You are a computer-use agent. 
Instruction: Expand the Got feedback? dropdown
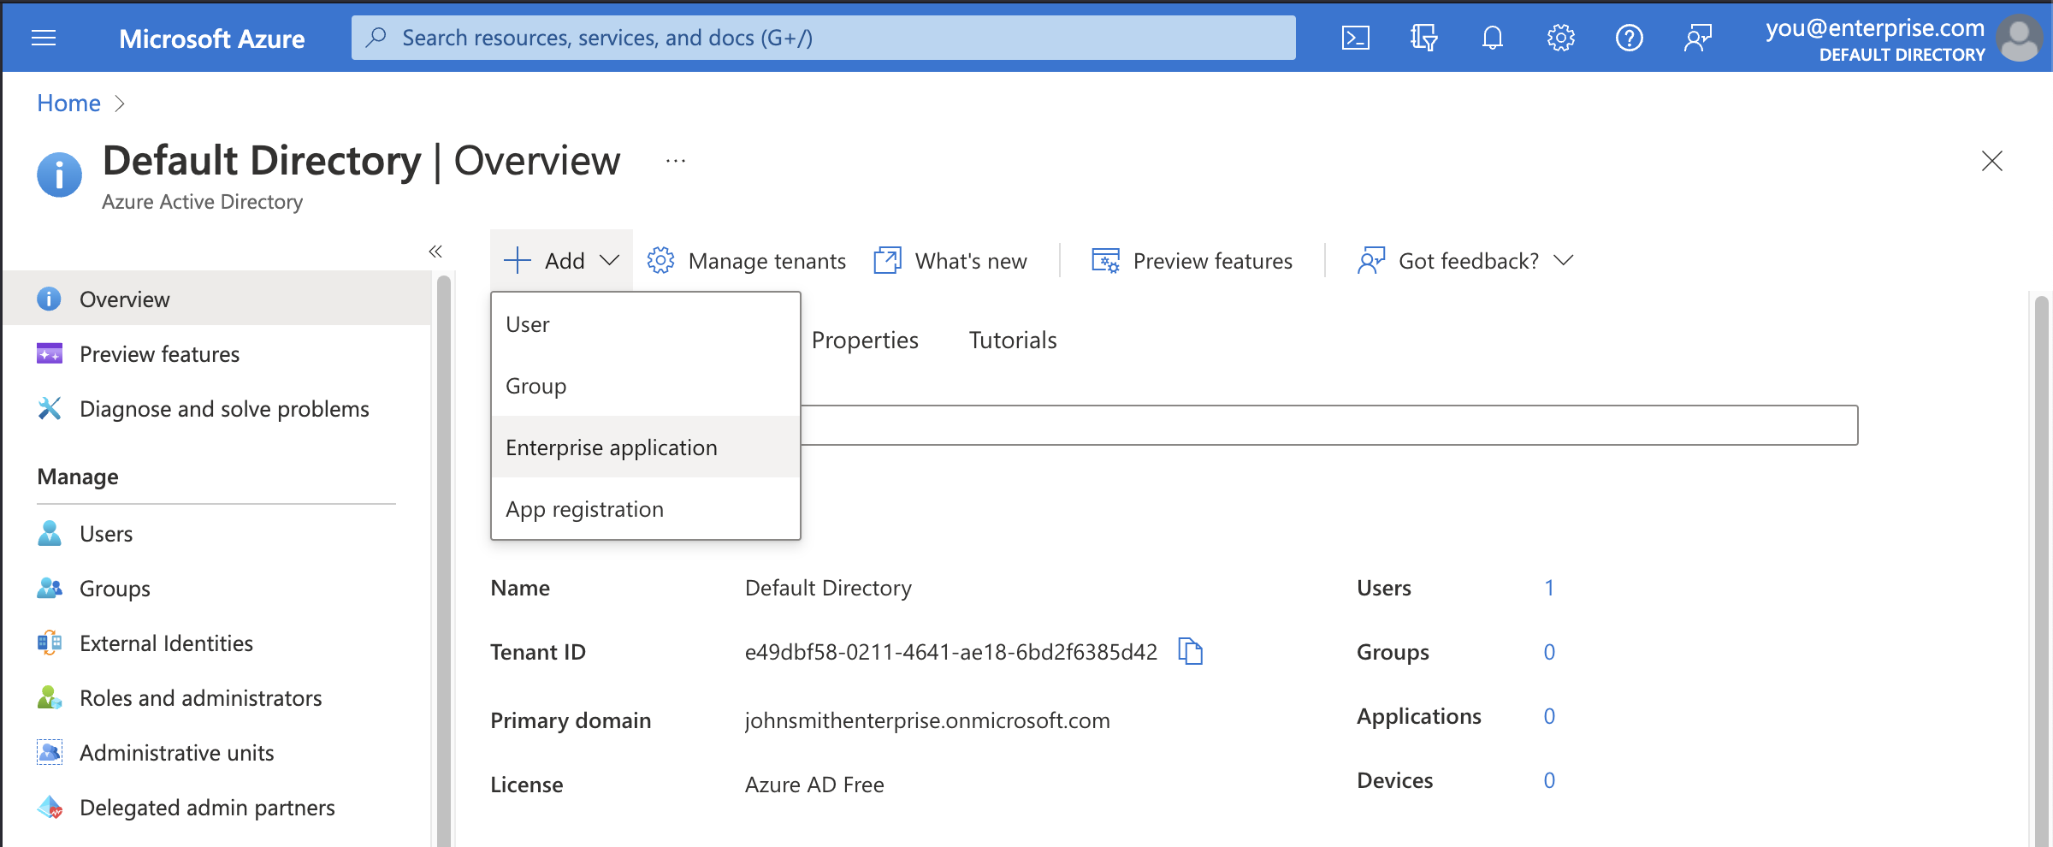pos(1464,260)
